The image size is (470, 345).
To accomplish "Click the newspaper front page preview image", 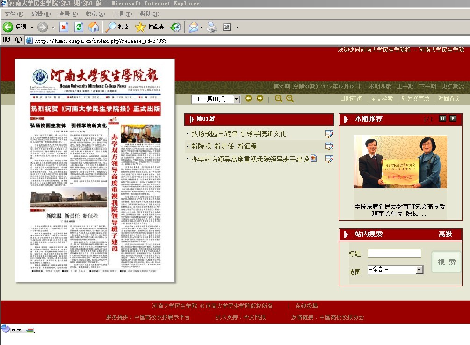I will 95,170.
